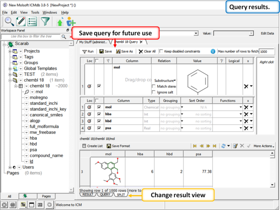Toggle Keep disabled constraints checkbox

[162, 51]
